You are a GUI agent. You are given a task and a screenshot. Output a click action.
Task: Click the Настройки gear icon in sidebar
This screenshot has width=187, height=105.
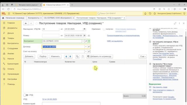point(4,79)
